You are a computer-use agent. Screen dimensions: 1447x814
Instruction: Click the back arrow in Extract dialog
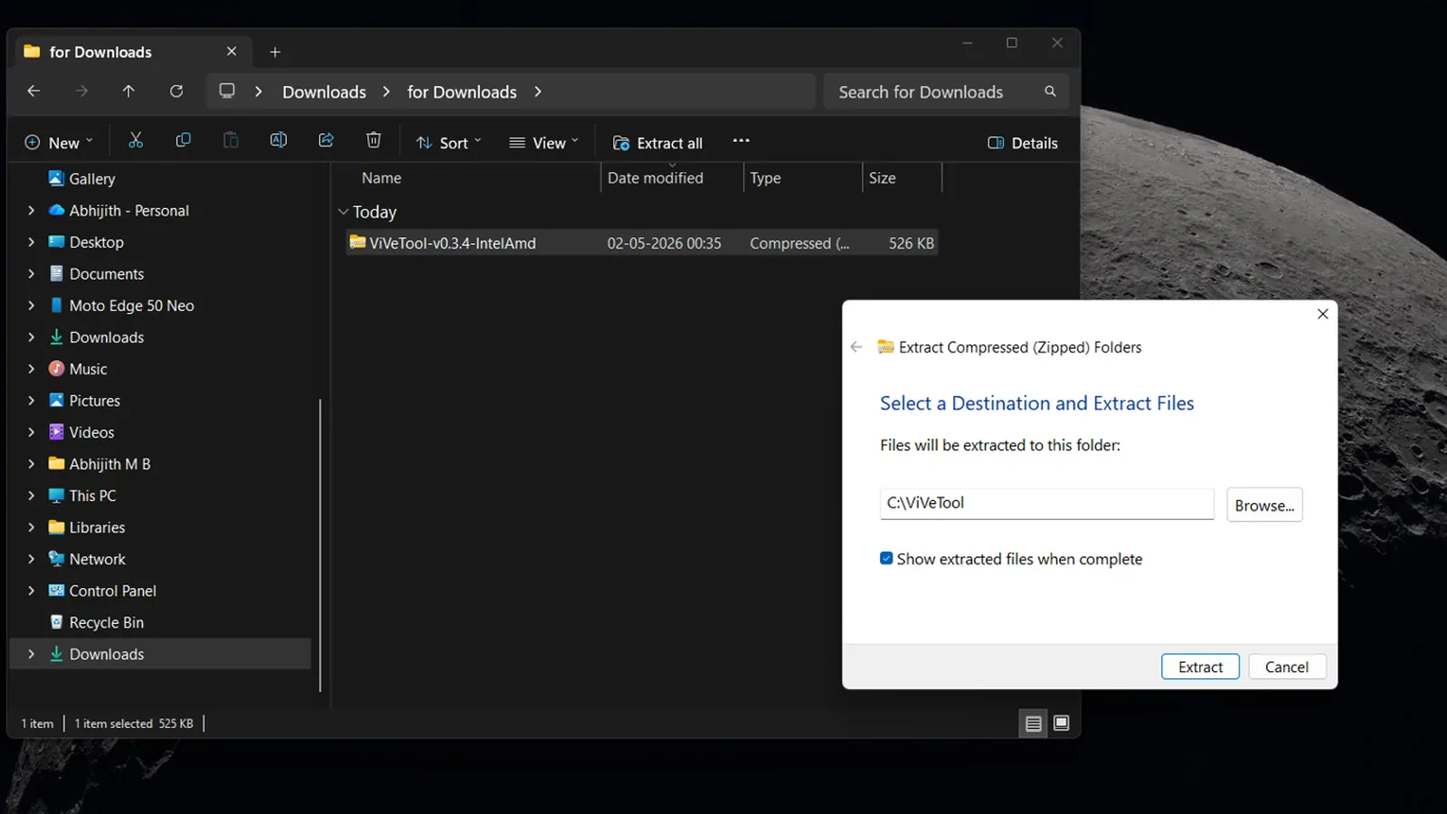coord(856,347)
